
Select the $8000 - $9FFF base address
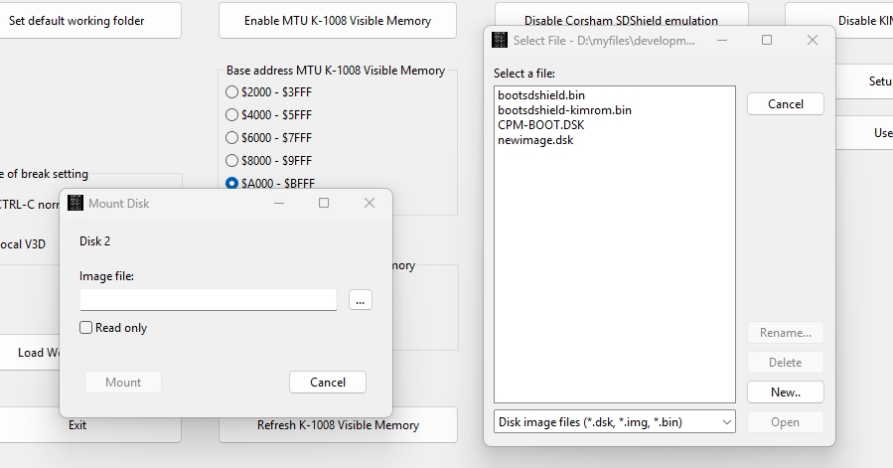click(232, 161)
